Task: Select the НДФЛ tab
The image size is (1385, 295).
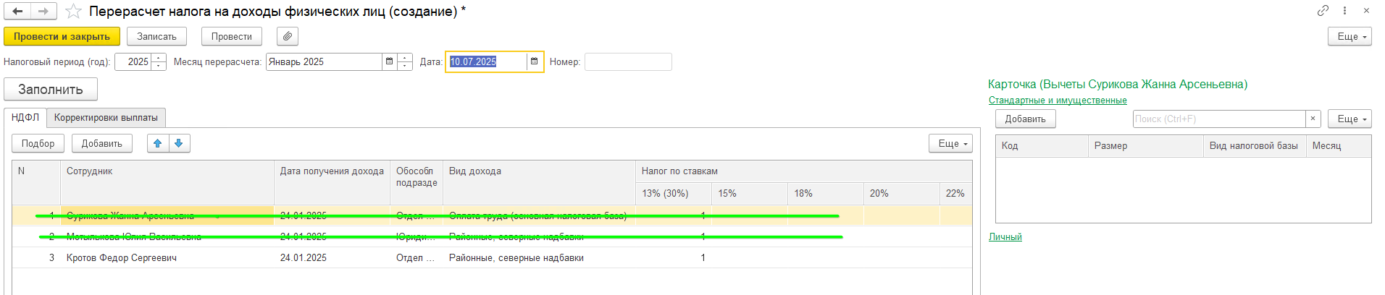Action: (x=25, y=117)
